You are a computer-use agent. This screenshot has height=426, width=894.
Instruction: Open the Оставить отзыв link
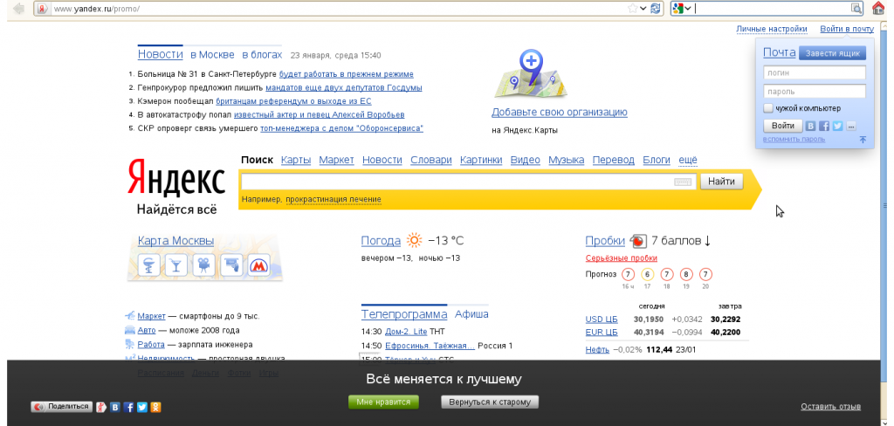click(831, 407)
